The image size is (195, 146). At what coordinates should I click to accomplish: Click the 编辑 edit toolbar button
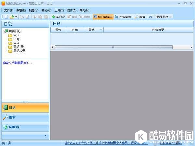click(x=72, y=17)
